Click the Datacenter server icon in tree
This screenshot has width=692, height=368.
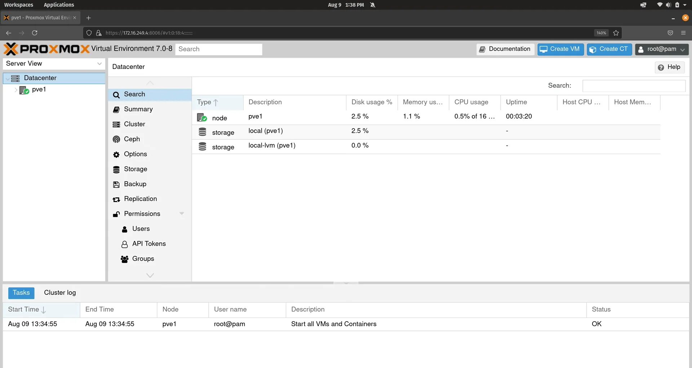15,78
